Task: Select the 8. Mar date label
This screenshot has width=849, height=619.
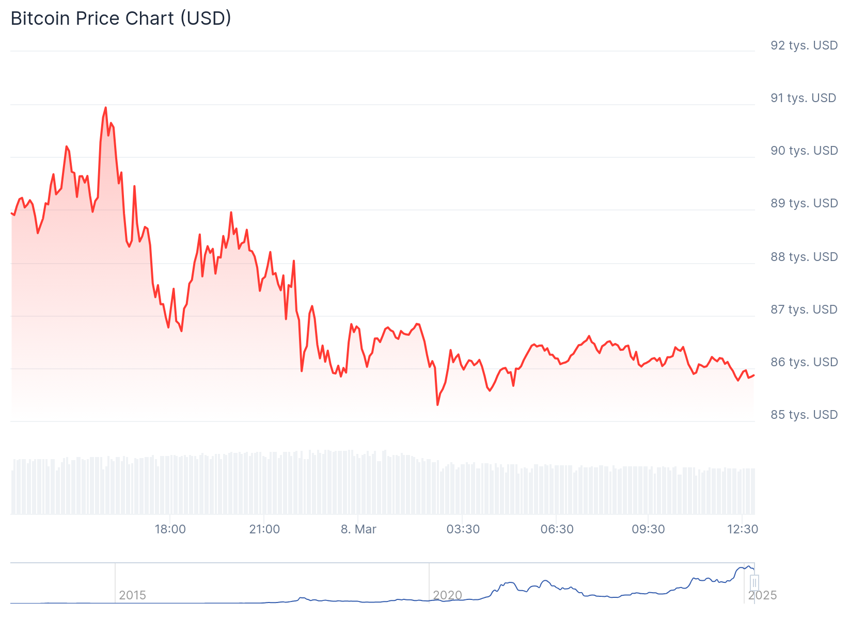Action: coord(358,529)
